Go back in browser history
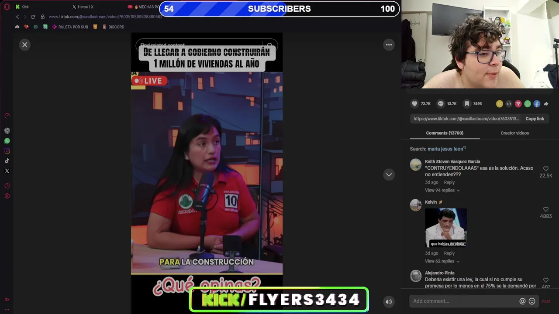Screen dimensions: 559x314 pyautogui.click(x=17, y=17)
